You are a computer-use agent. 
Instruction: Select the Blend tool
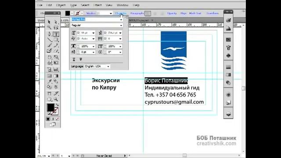click(56, 82)
